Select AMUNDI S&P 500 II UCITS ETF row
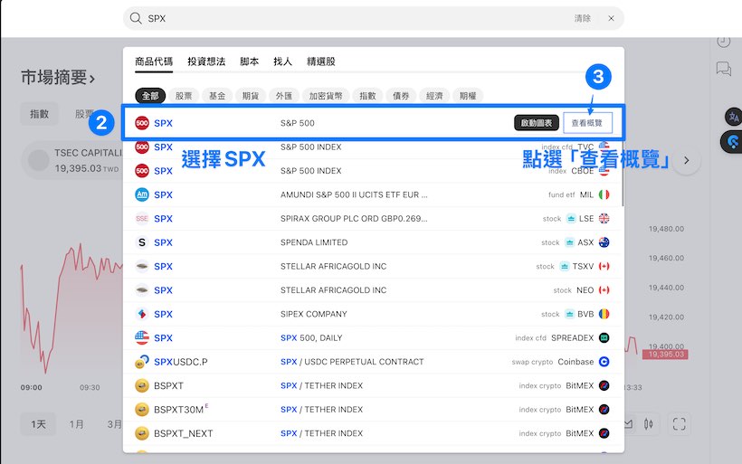The image size is (742, 464). tap(373, 194)
